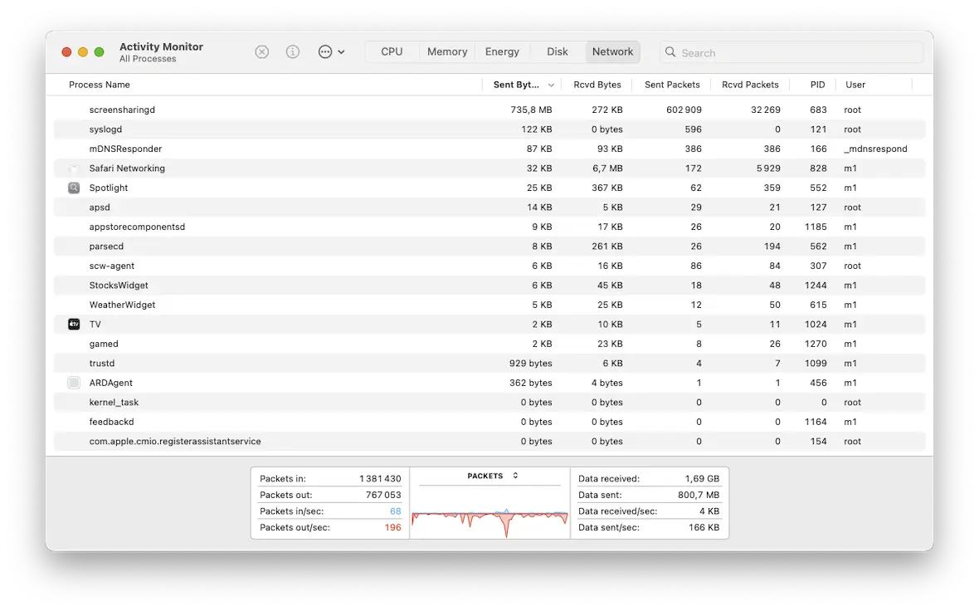The image size is (979, 611).
Task: Click the magnifier icon in the search field
Action: pos(670,52)
